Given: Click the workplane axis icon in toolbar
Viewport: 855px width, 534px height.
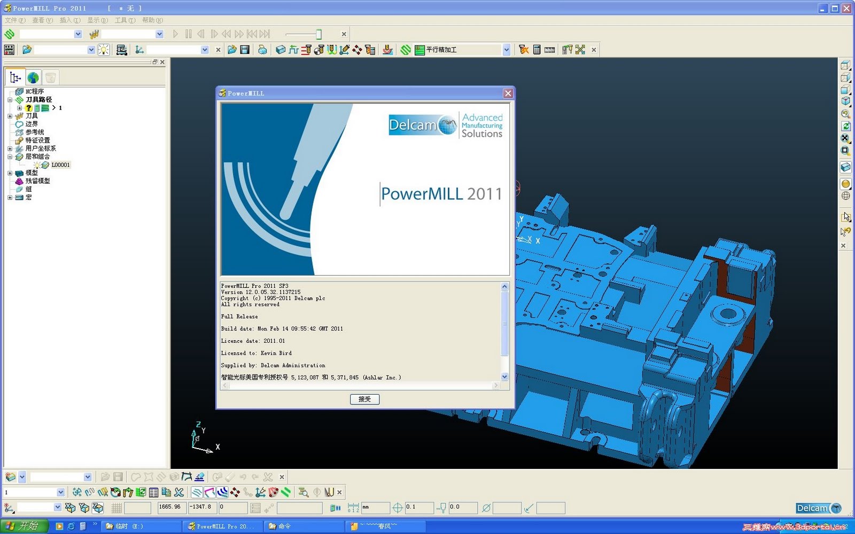Looking at the screenshot, I should click(139, 50).
